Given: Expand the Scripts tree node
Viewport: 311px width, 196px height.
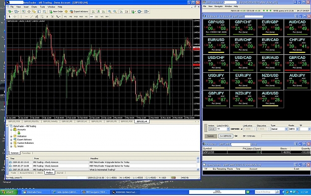Looking at the screenshot, I should [x=11, y=147].
